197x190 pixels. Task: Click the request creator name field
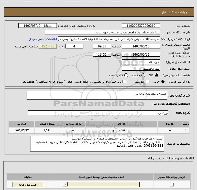pos(109,39)
